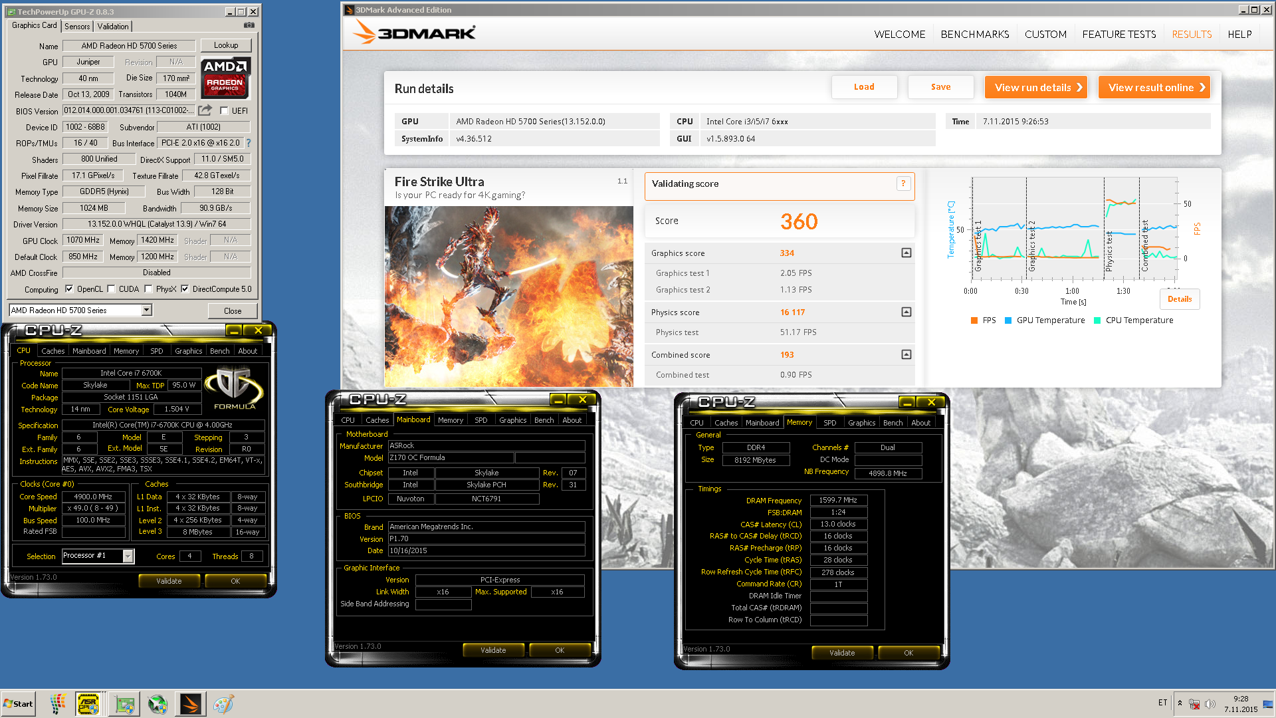Image resolution: width=1276 pixels, height=718 pixels.
Task: Switch to Bench tab in CPU-Z Mainboard window
Action: pyautogui.click(x=544, y=420)
